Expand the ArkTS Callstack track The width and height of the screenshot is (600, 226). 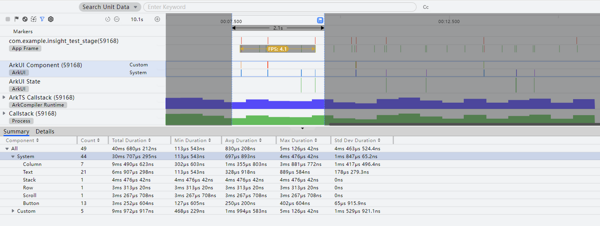(4, 97)
